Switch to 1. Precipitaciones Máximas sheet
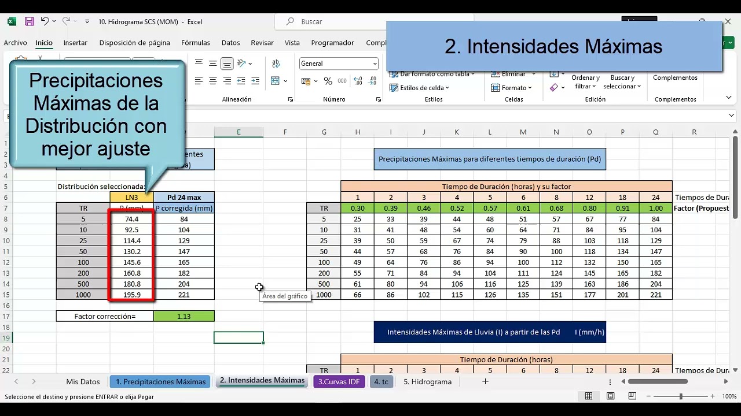 coord(160,381)
